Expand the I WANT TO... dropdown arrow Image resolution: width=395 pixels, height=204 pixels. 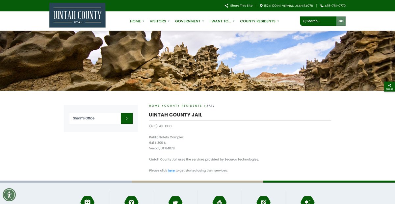point(234,21)
